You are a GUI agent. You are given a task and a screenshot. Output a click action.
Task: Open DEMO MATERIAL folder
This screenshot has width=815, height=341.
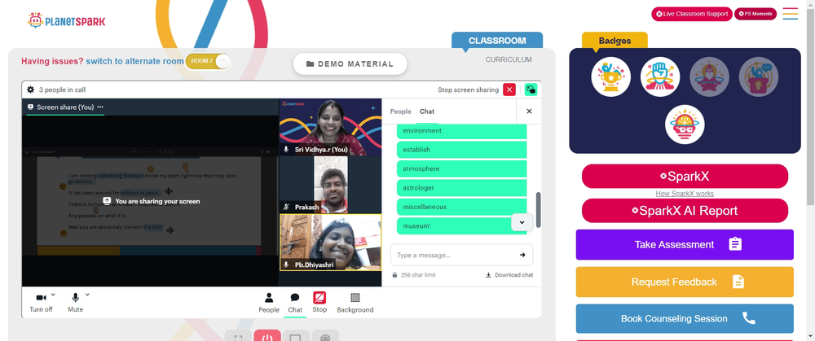(x=350, y=63)
